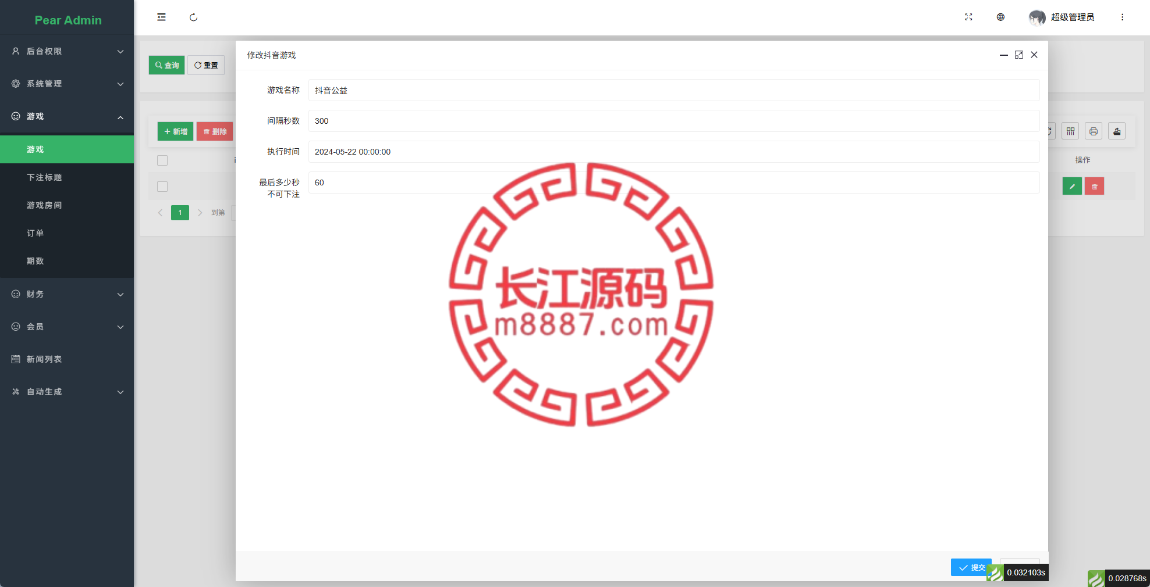Open the 超级管理员 user dropdown

pyautogui.click(x=1072, y=17)
